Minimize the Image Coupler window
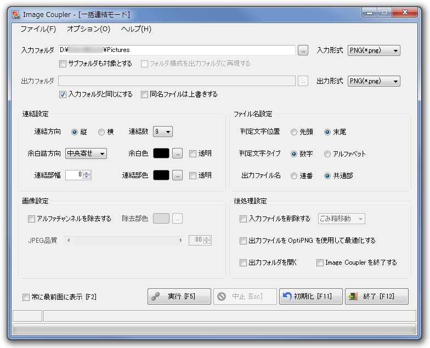Screen dimensions: 430x348 point(370,13)
